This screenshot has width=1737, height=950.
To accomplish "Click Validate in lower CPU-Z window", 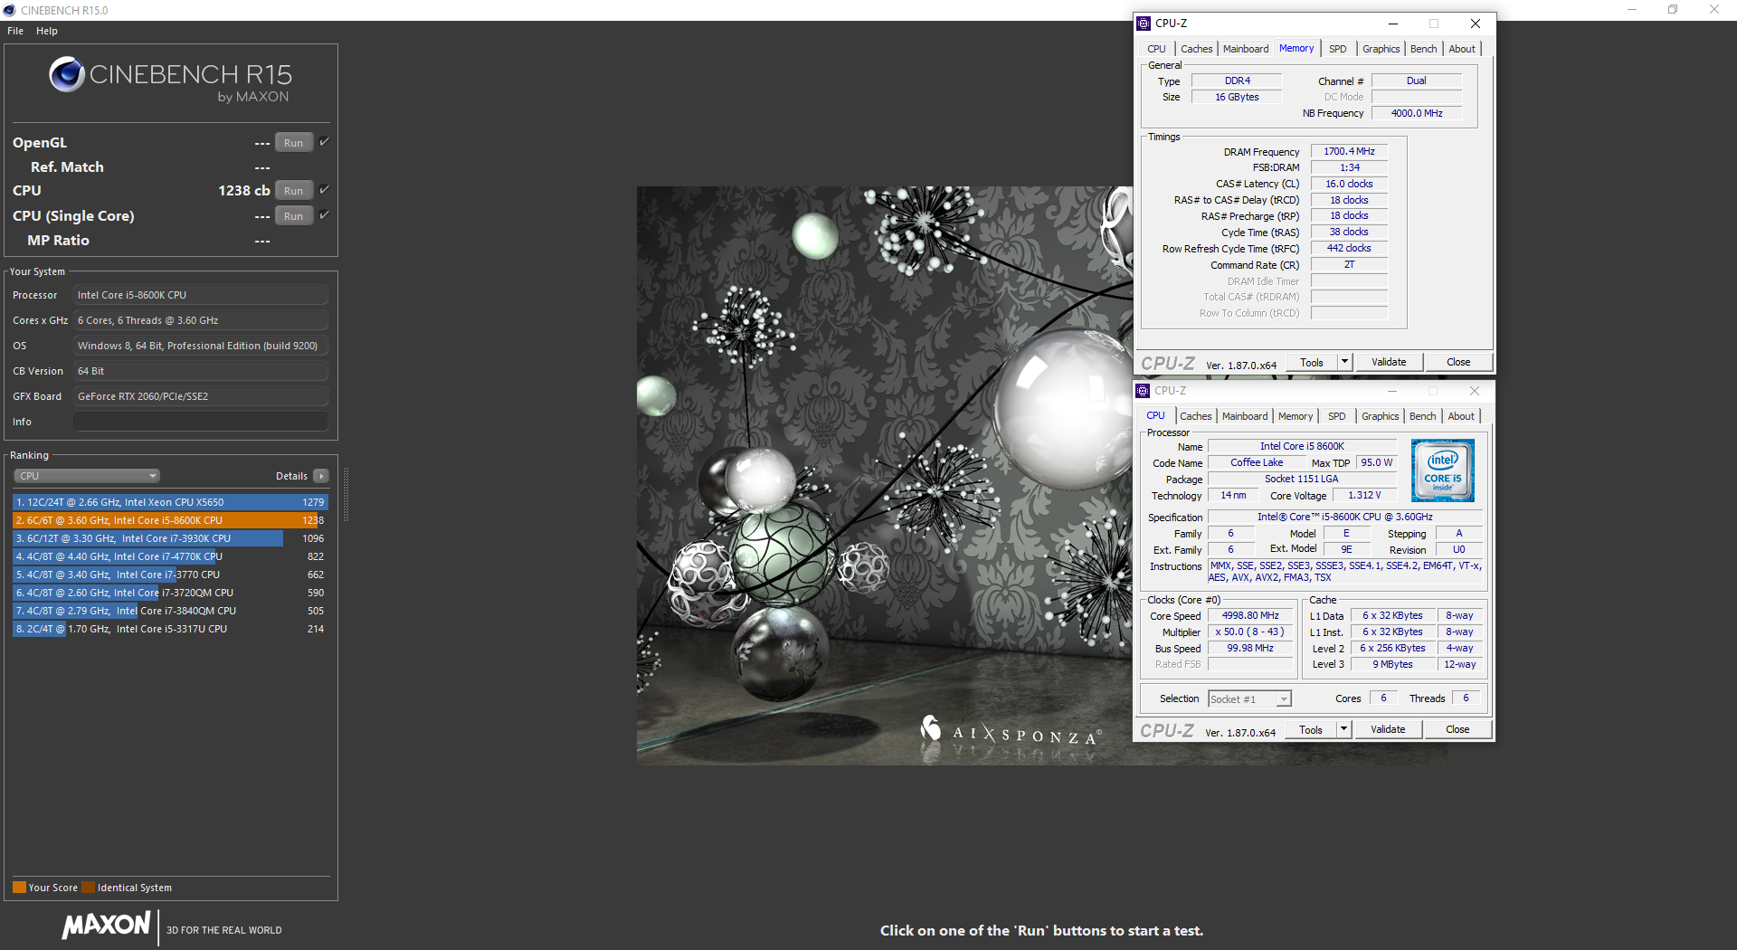I will pyautogui.click(x=1388, y=729).
